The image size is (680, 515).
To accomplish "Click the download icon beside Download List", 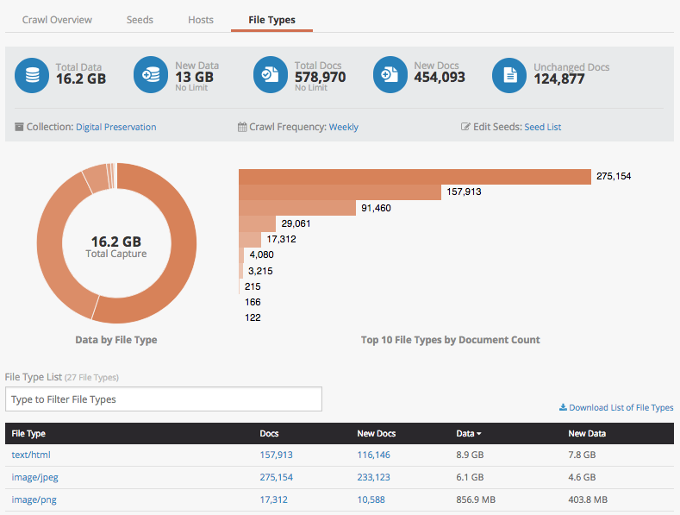I will click(x=563, y=408).
